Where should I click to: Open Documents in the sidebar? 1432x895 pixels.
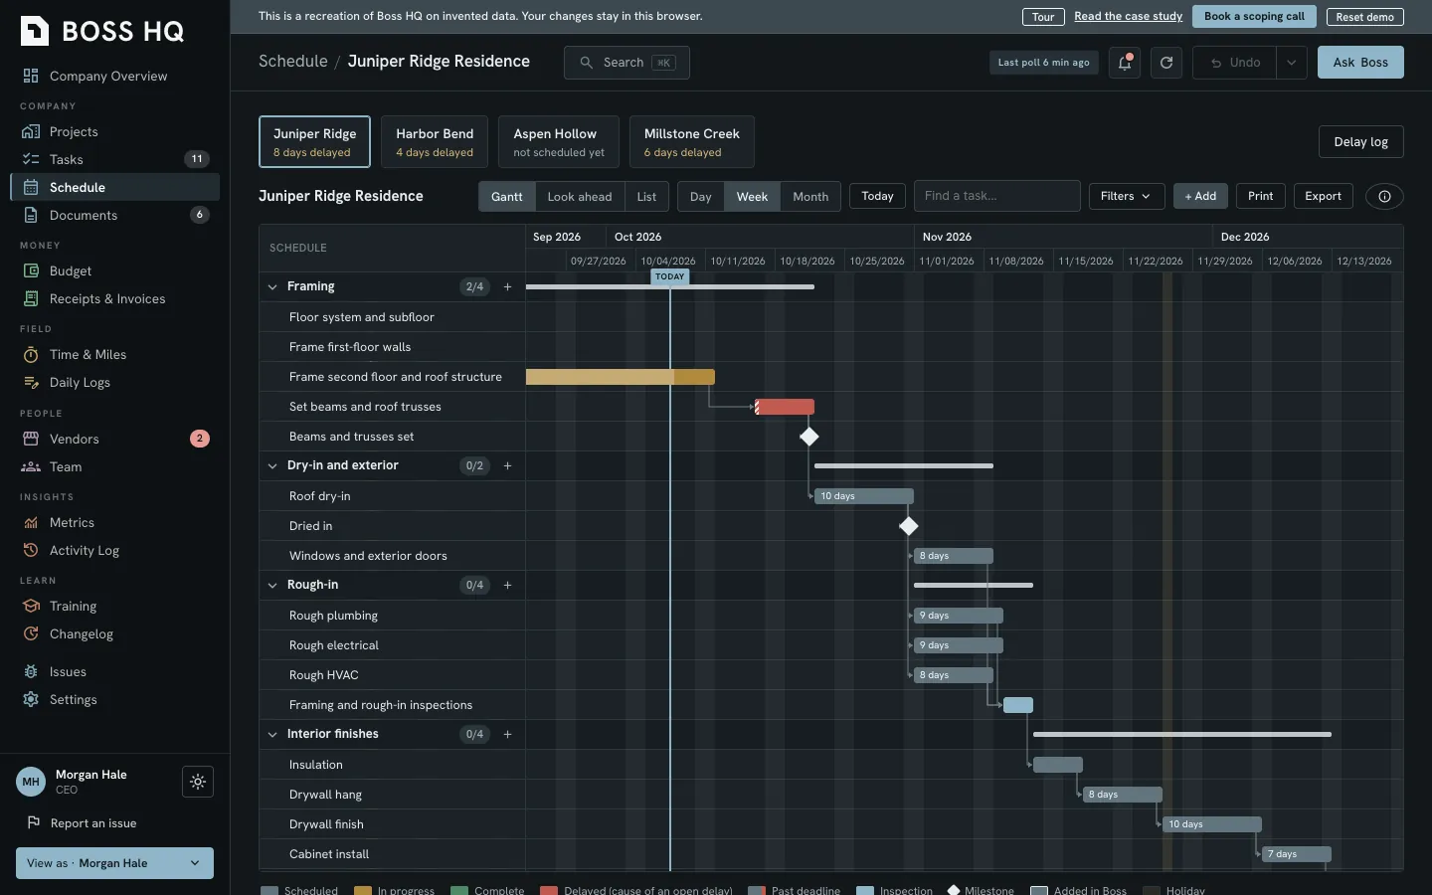pyautogui.click(x=114, y=216)
